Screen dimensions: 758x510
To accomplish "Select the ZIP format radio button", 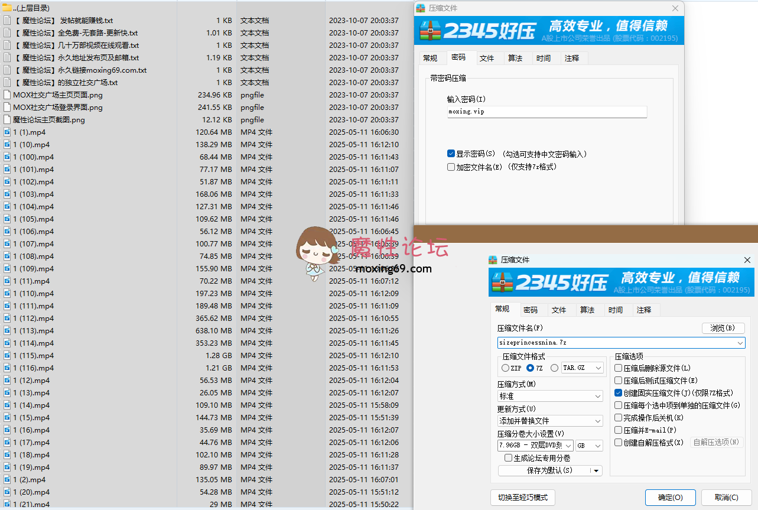I will pos(505,368).
